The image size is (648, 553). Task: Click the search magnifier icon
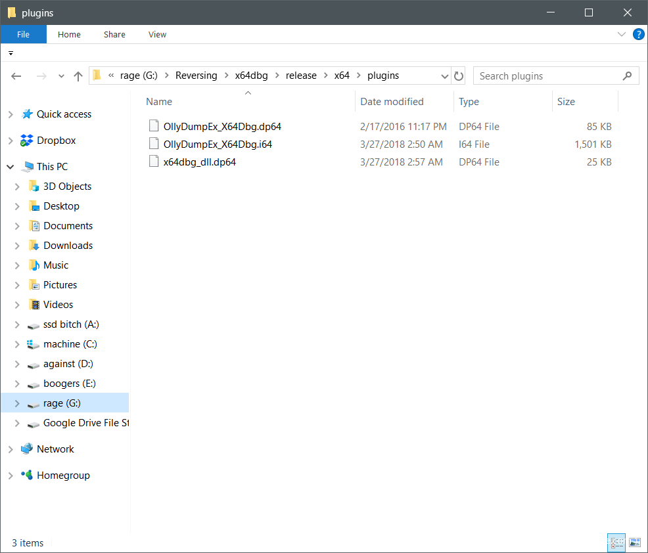(x=628, y=76)
